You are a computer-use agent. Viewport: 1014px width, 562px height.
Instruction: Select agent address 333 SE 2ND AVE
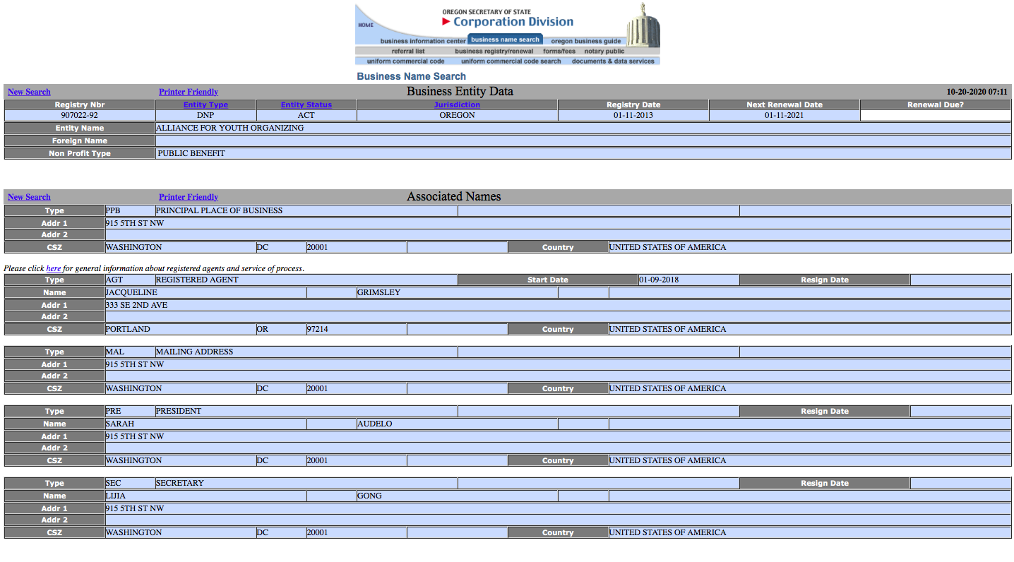coord(136,305)
